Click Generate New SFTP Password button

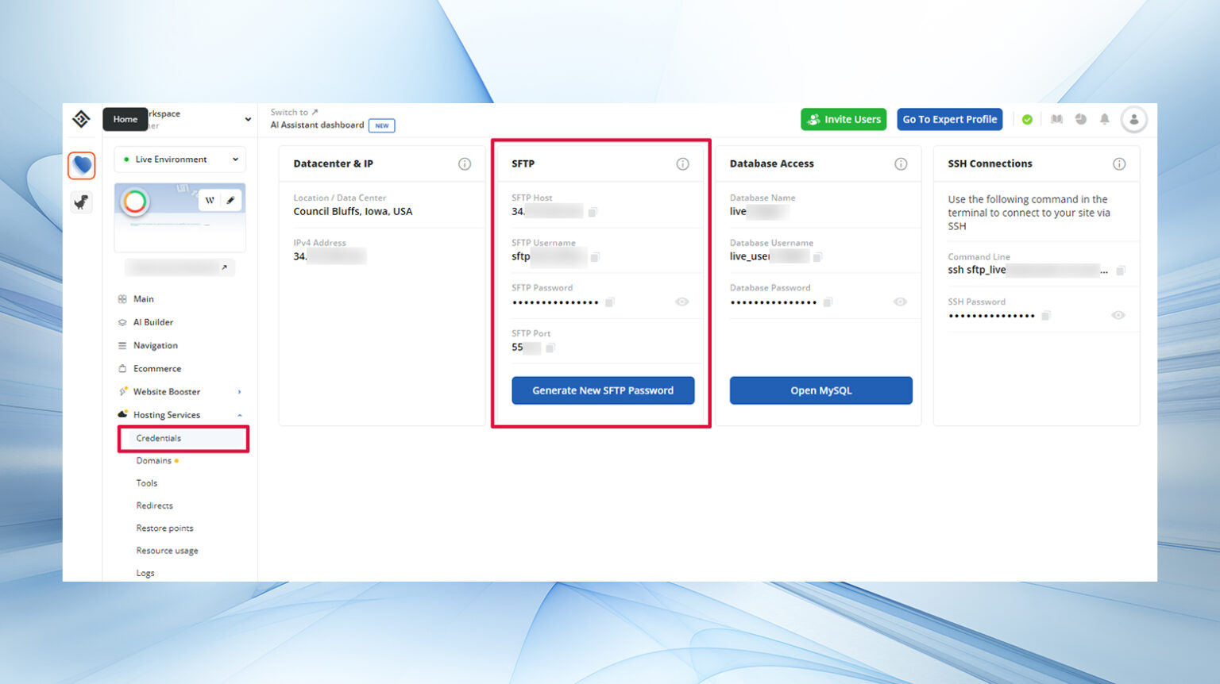click(x=603, y=390)
